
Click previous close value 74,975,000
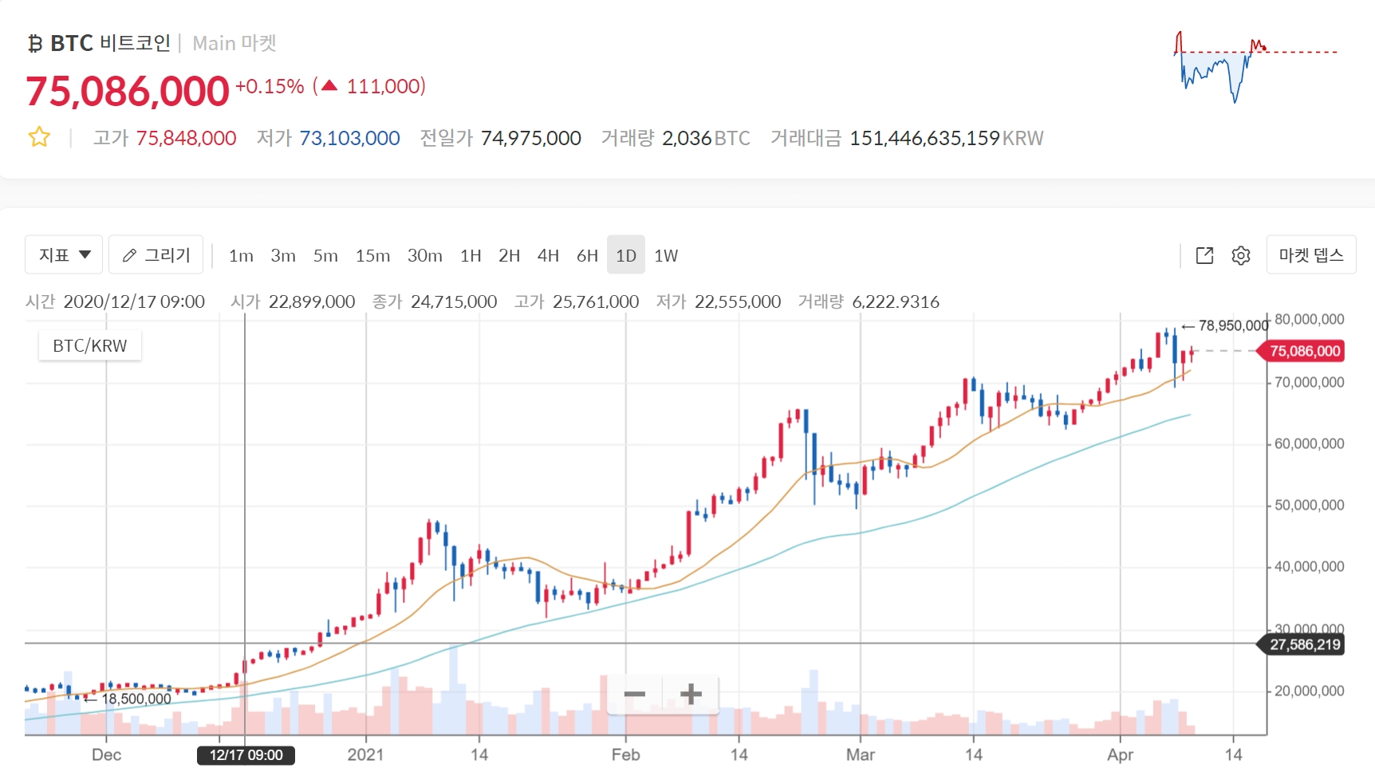pyautogui.click(x=530, y=138)
